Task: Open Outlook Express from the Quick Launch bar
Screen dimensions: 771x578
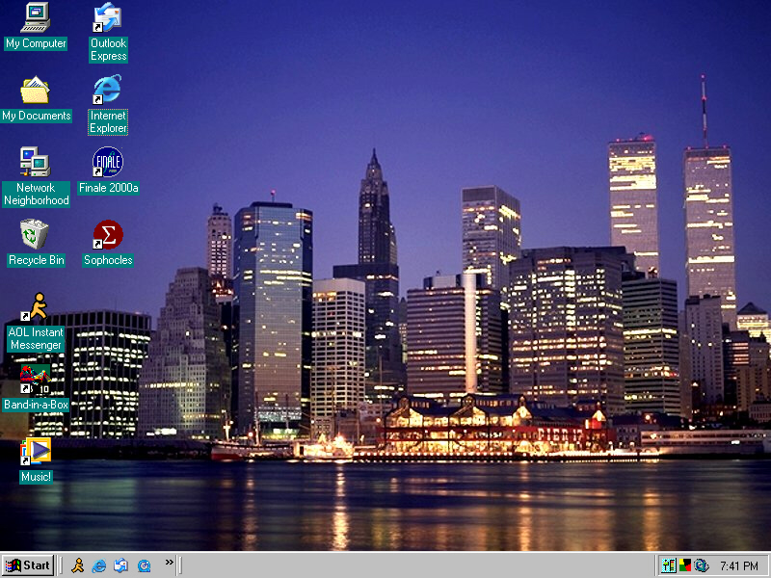Action: coord(121,565)
